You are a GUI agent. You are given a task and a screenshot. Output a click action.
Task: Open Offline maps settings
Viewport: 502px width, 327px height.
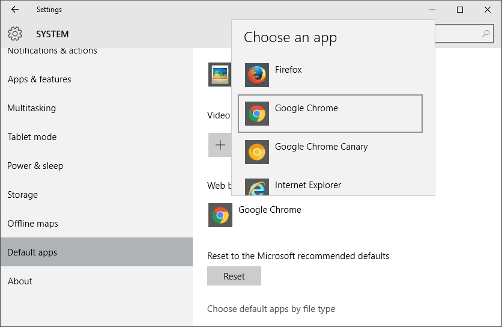[96, 224]
